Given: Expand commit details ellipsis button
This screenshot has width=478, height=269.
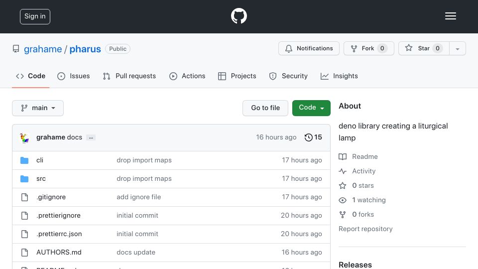Looking at the screenshot, I should (x=91, y=137).
